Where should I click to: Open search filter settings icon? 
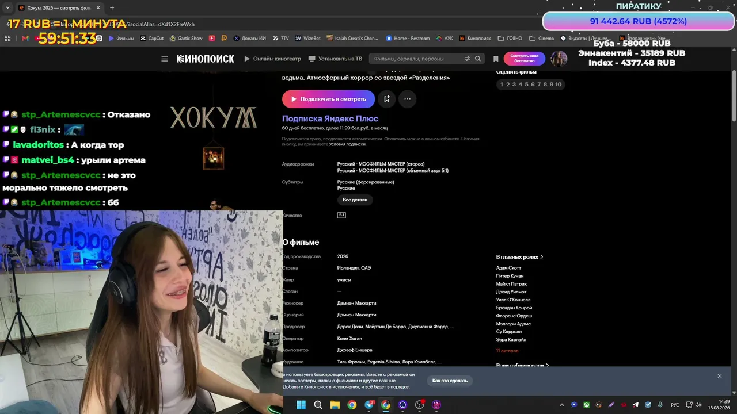click(468, 59)
